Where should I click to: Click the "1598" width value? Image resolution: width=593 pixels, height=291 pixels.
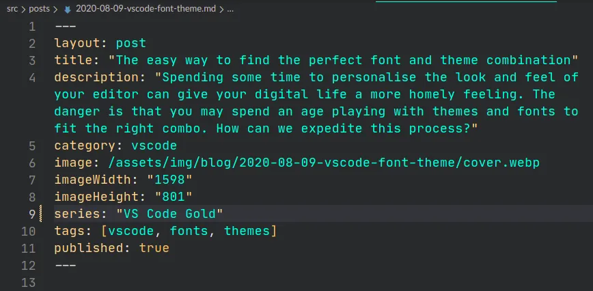[170, 180]
